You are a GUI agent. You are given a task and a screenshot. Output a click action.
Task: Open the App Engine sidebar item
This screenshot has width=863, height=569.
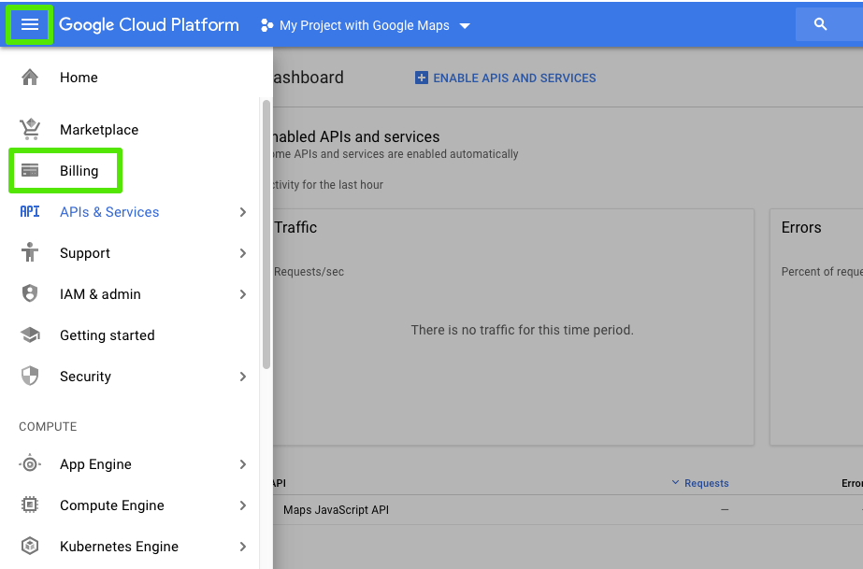[94, 463]
